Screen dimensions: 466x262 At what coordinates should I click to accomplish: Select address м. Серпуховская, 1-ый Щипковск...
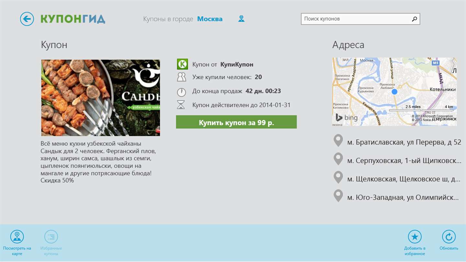(404, 160)
